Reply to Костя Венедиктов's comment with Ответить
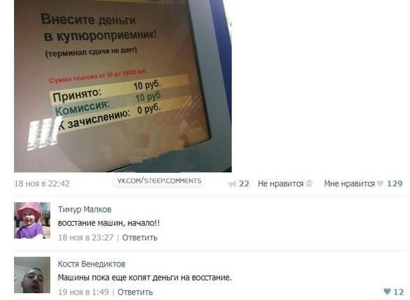410x300 pixels. tap(135, 292)
